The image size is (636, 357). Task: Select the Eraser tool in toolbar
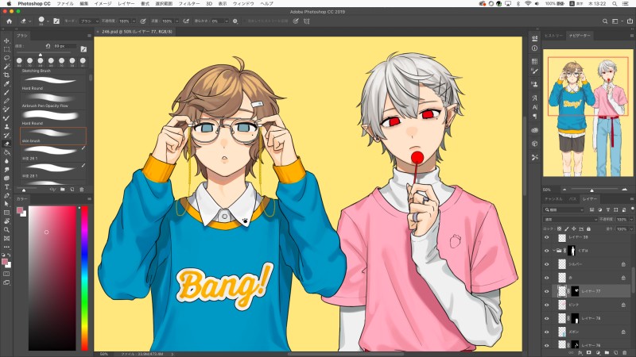[6, 144]
